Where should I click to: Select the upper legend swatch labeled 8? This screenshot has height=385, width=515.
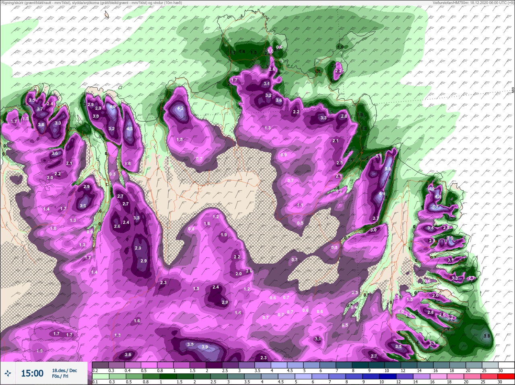click(360, 365)
